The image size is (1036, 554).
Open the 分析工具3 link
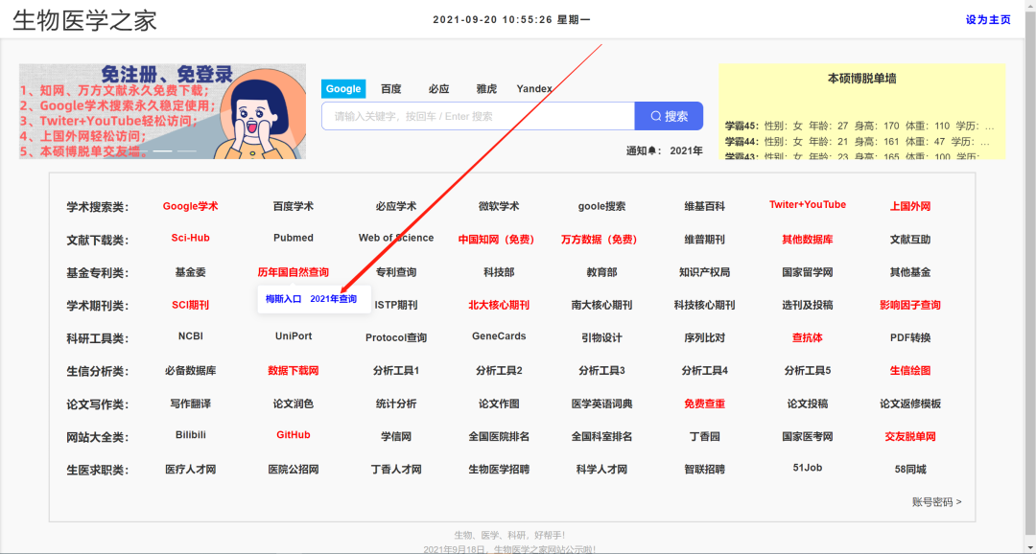pos(601,370)
